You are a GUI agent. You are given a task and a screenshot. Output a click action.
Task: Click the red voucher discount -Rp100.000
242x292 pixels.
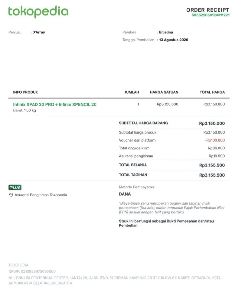(215, 140)
